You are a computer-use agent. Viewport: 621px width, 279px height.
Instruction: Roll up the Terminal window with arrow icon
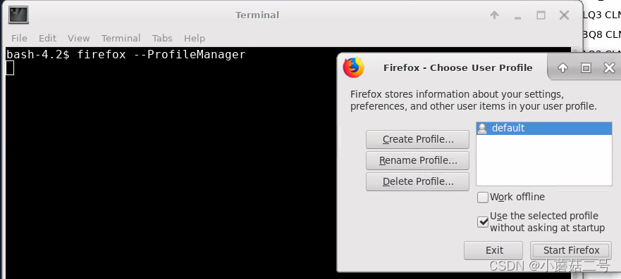click(x=494, y=15)
